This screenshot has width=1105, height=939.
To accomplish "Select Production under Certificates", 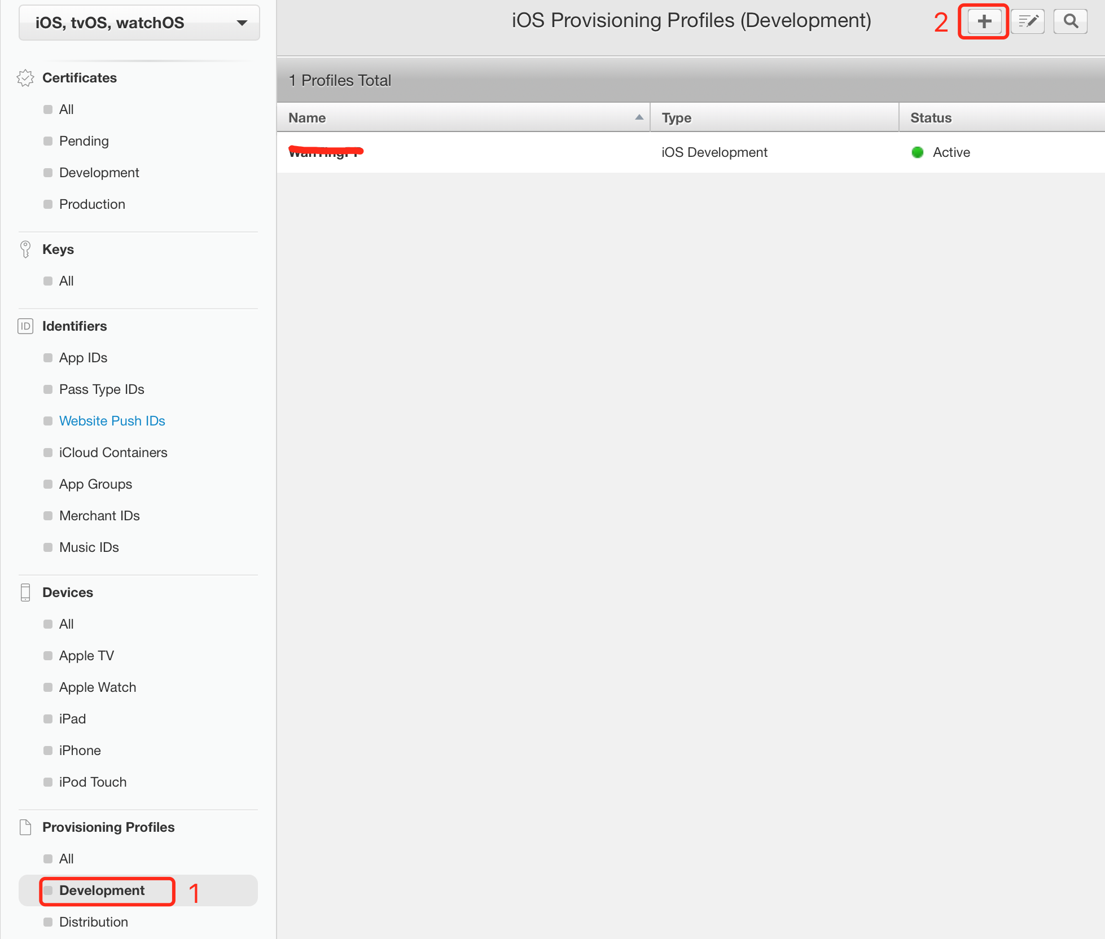I will [x=92, y=204].
